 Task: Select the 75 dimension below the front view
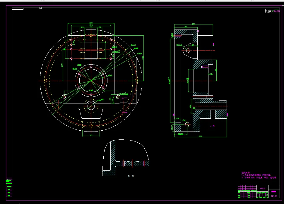91,135
